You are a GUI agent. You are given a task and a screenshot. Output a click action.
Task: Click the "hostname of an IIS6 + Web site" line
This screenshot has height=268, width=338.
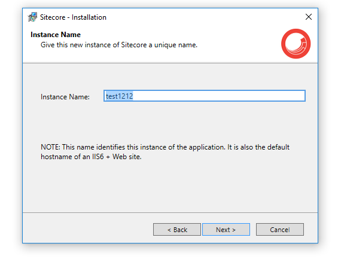[x=91, y=157]
